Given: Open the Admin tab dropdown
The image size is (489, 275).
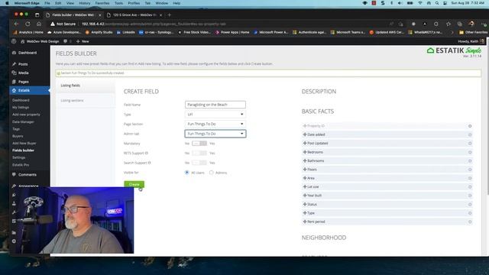Looking at the screenshot, I should pyautogui.click(x=215, y=134).
